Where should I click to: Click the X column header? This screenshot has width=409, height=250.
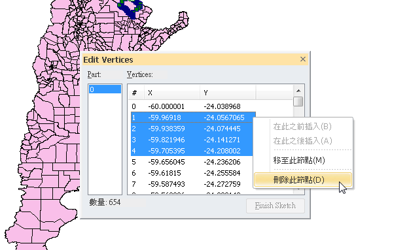tap(172, 93)
